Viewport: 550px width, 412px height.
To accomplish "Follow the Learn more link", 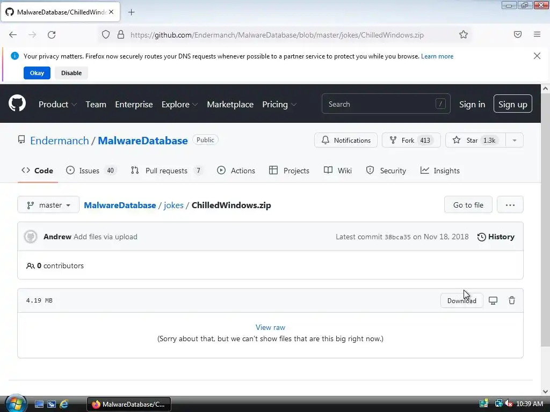I will [x=437, y=56].
